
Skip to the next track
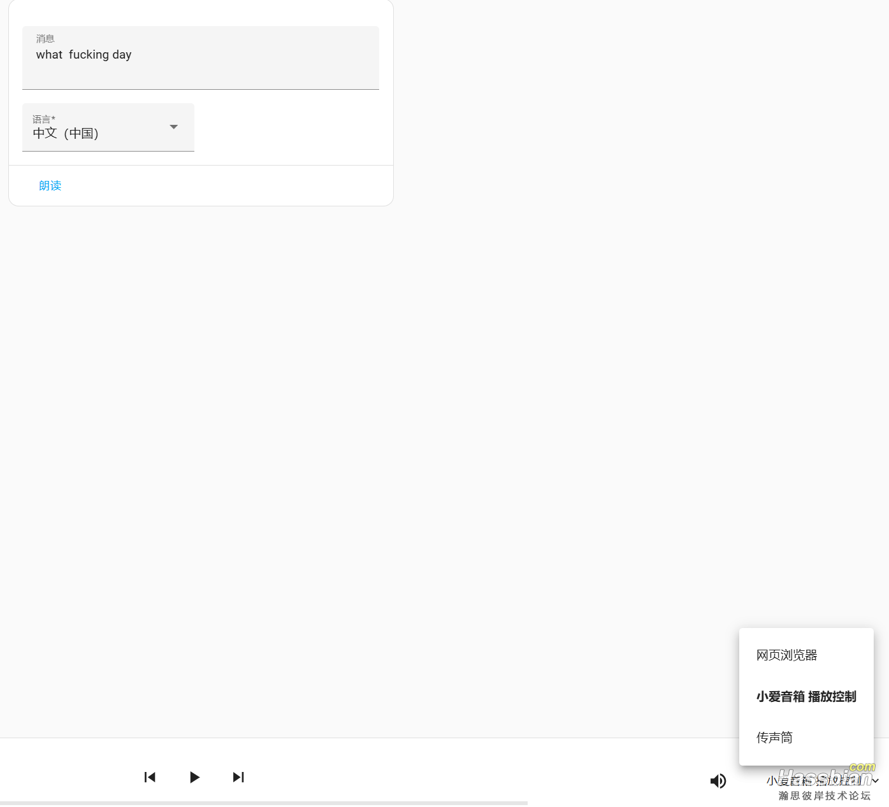238,777
